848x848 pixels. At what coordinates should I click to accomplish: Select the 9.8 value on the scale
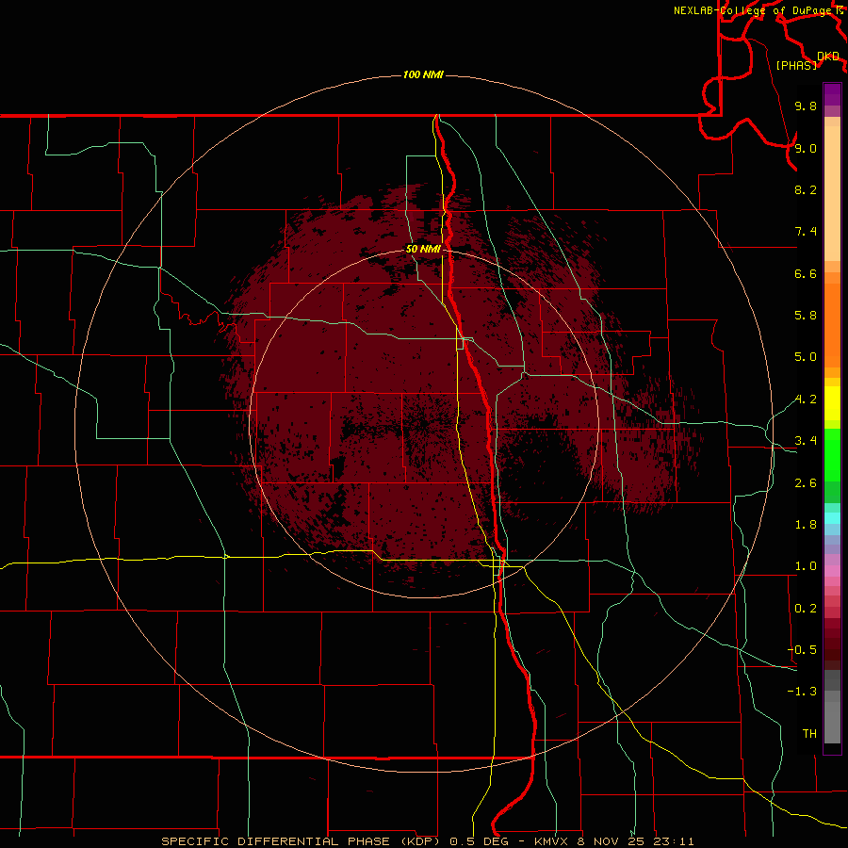coord(806,106)
